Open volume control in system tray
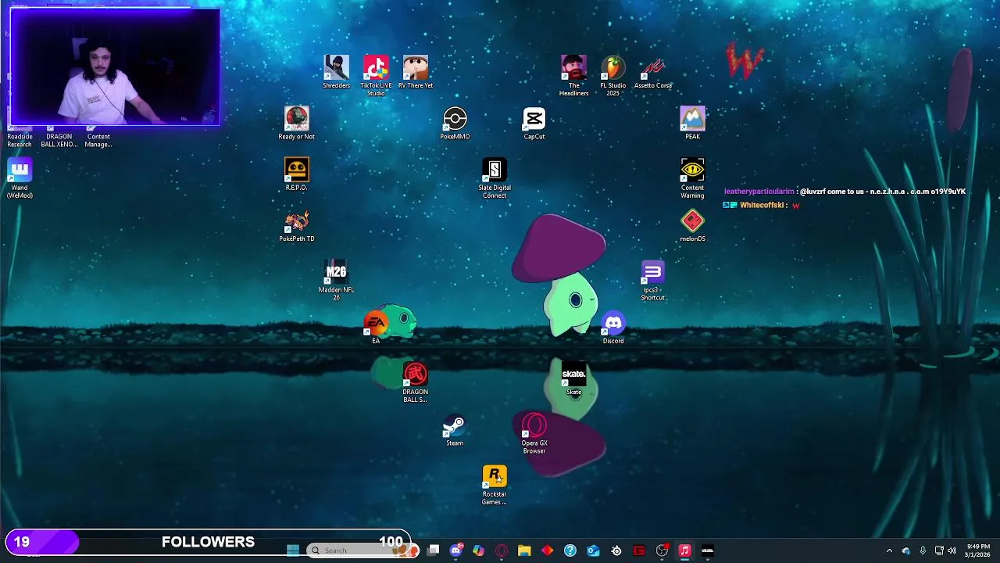The width and height of the screenshot is (1000, 563). click(x=952, y=550)
